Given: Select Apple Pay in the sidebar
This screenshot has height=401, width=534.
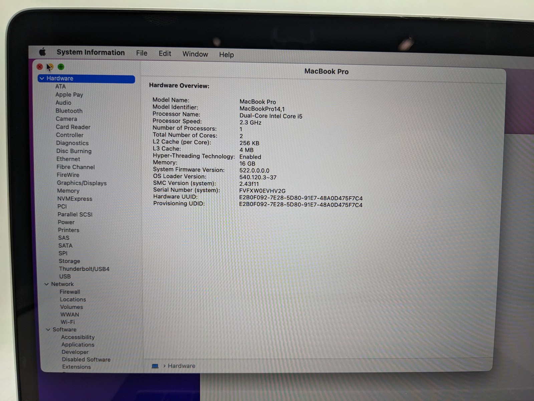Looking at the screenshot, I should [69, 95].
